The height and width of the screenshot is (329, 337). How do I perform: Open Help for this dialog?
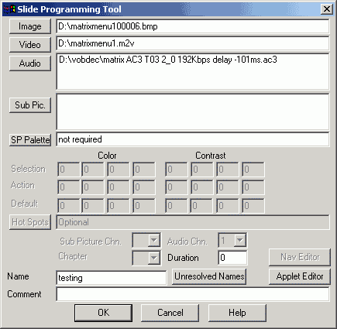pos(237,313)
